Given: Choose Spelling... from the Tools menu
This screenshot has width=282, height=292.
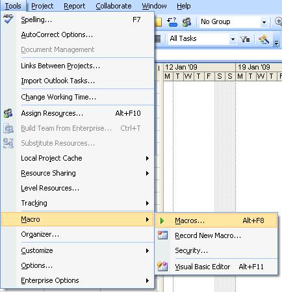Looking at the screenshot, I should pyautogui.click(x=77, y=20).
